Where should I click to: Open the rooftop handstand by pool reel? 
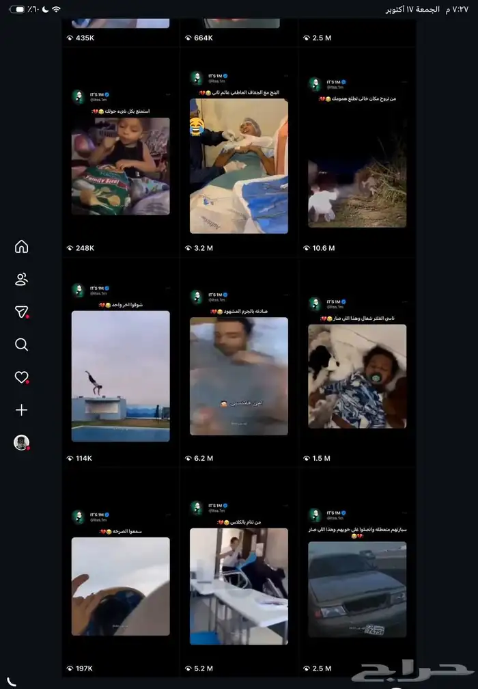click(x=120, y=376)
